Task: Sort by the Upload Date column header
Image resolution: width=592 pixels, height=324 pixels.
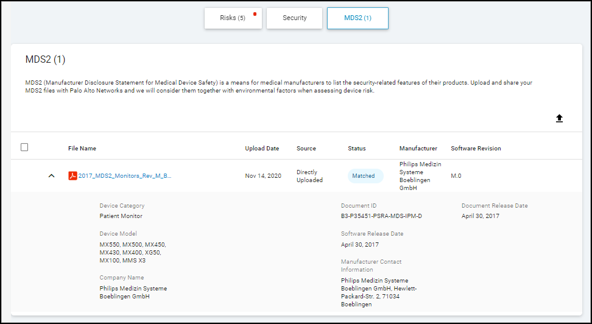Action: [262, 149]
